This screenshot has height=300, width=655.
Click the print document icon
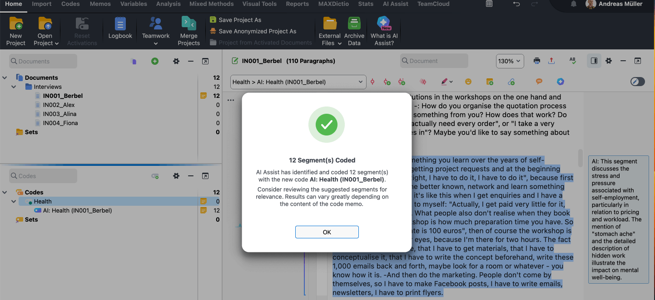click(x=537, y=61)
